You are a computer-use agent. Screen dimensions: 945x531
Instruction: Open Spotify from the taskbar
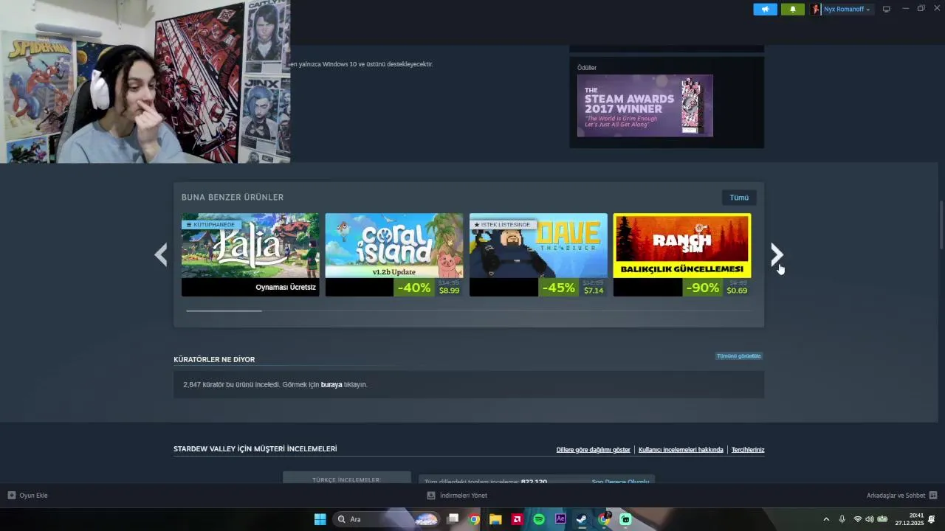coord(539,519)
